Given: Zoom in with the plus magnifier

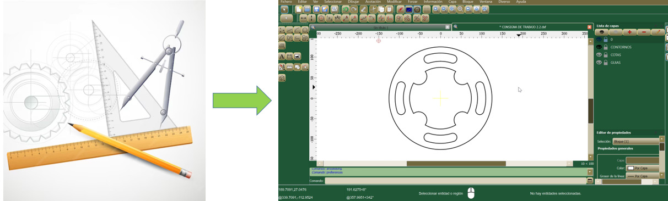Looking at the screenshot, I should coord(435,9).
